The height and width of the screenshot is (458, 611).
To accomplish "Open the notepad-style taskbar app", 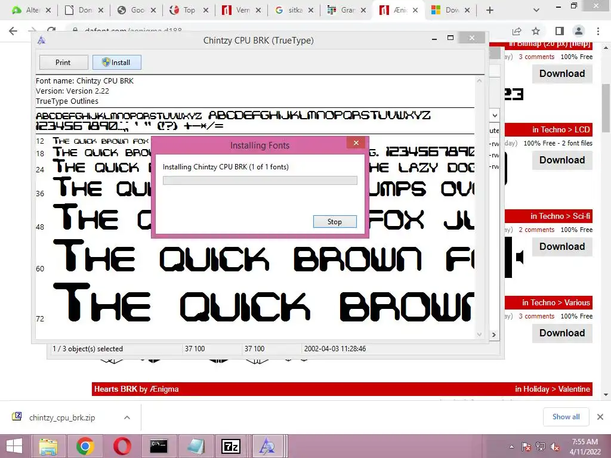I will 195,446.
